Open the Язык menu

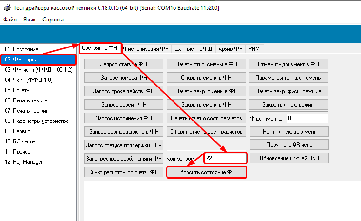click(29, 20)
